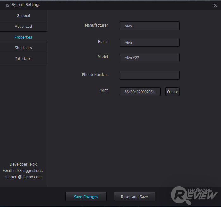Select the Properties tab
The image size is (221, 207).
[23, 37]
